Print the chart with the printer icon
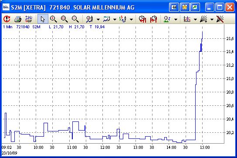Image resolution: width=237 pixels, height=158 pixels. (x=18, y=19)
